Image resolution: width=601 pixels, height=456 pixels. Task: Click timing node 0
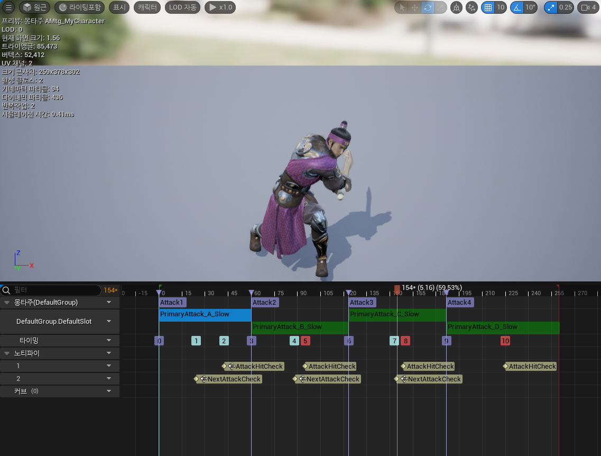tap(159, 341)
